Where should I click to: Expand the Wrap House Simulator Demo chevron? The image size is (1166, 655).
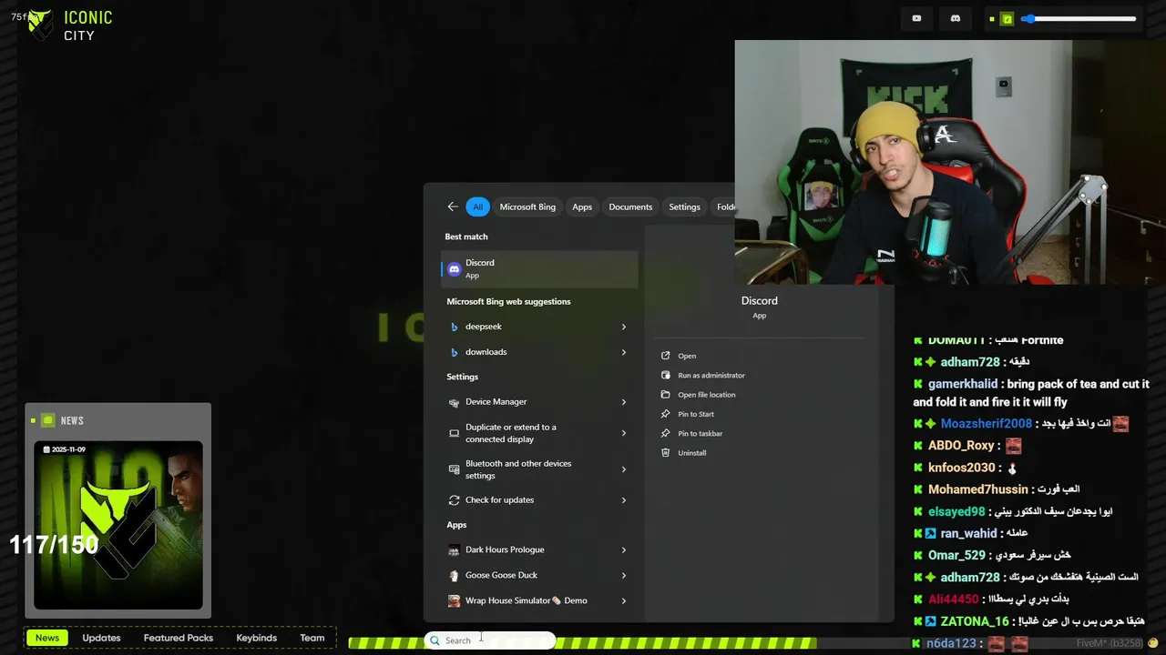click(624, 601)
